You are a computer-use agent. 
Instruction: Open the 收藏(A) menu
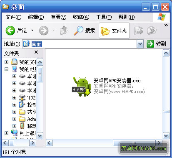click(81, 17)
